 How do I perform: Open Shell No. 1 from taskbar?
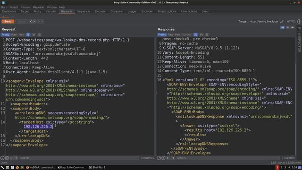pyautogui.click(x=97, y=167)
